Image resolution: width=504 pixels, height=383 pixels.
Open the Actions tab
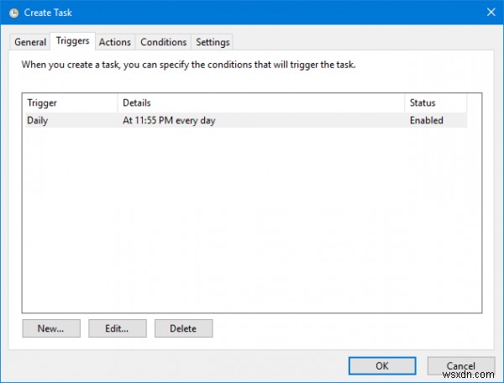(114, 42)
